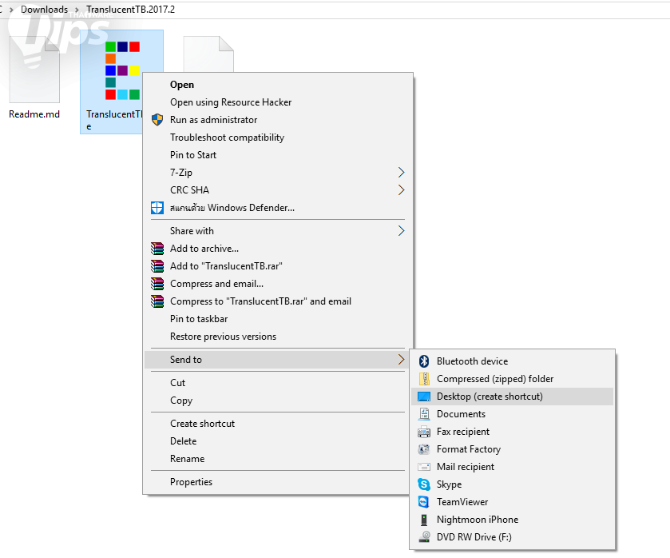
Task: Select the blank unnamed file icon
Action: coord(208,54)
